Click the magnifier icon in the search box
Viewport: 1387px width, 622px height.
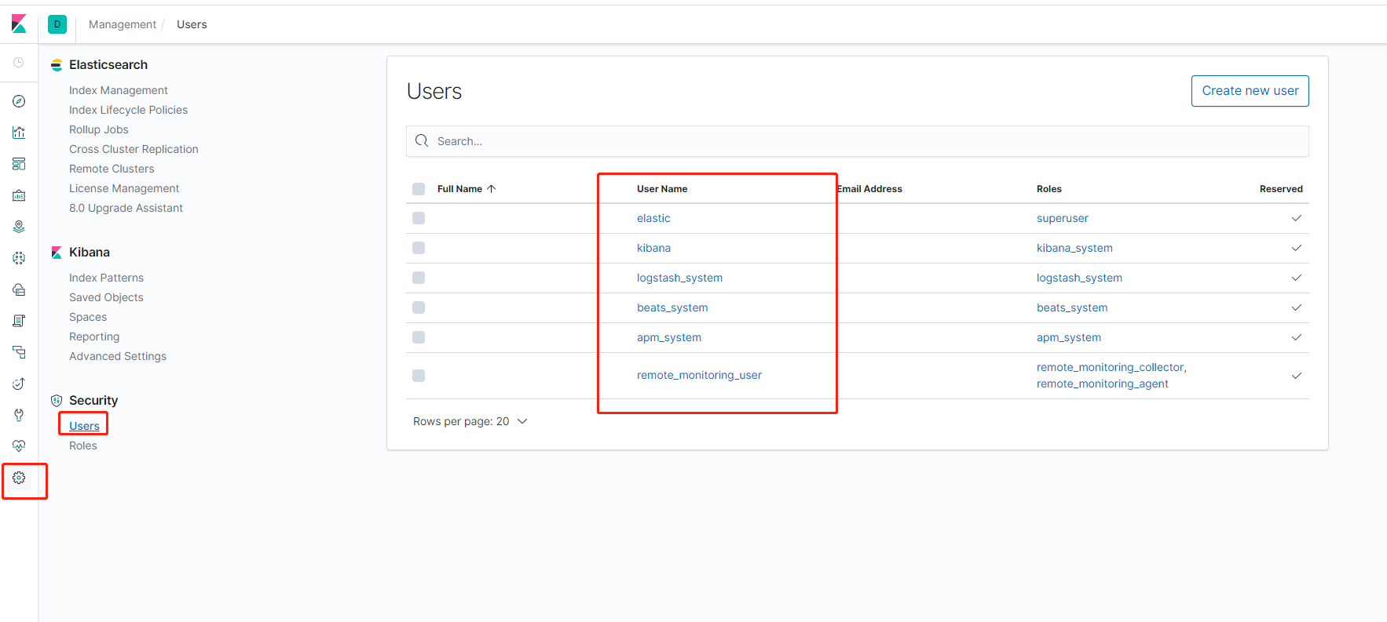click(422, 140)
